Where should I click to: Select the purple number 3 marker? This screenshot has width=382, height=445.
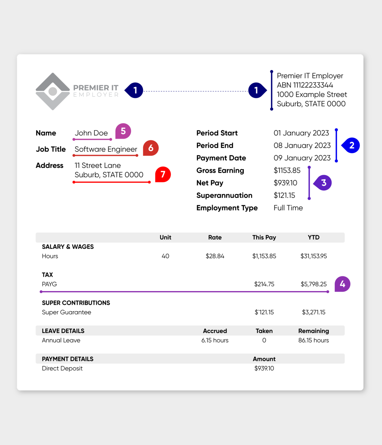click(x=323, y=183)
